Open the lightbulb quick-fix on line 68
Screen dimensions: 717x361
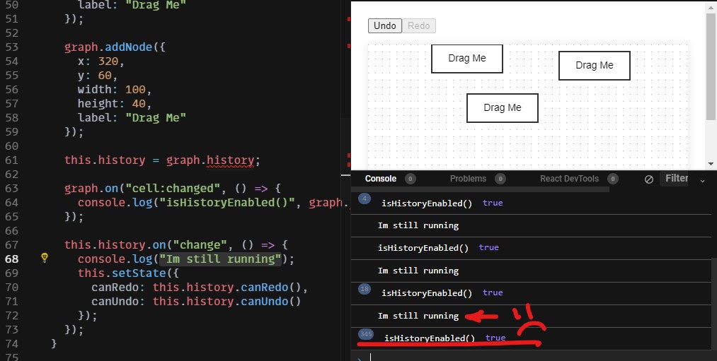pyautogui.click(x=45, y=258)
